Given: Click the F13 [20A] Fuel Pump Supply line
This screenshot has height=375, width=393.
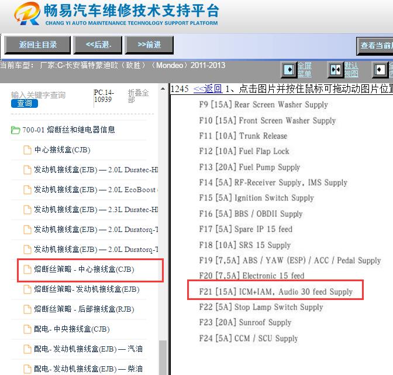Looking at the screenshot, I should pos(250,167).
